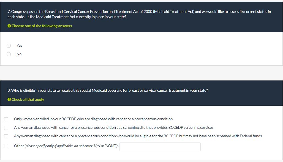This screenshot has height=162, width=283.
Task: Select the Yes radio button circle
Action: 9,46
